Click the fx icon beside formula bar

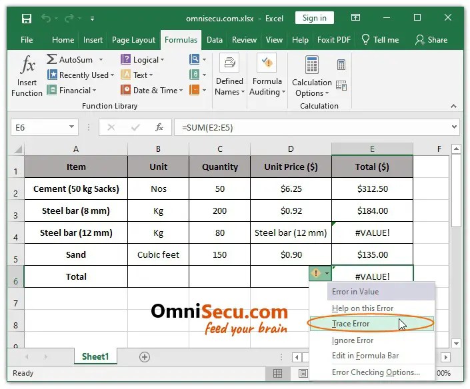159,128
